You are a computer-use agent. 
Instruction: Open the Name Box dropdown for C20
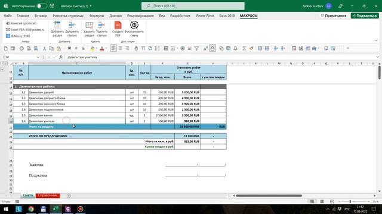point(38,57)
